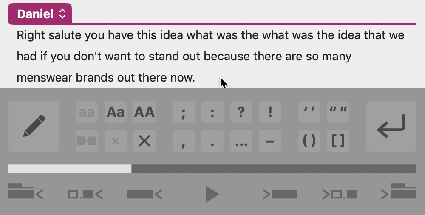Viewport: 425px width, 215px height.
Task: Apply uppercase 'AA' formatting
Action: 144,112
